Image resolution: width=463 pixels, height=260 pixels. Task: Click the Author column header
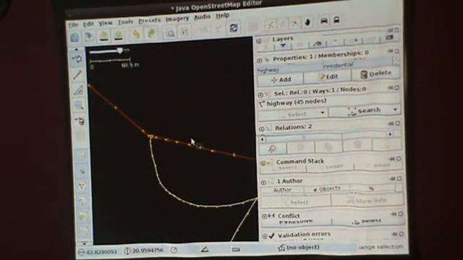282,190
